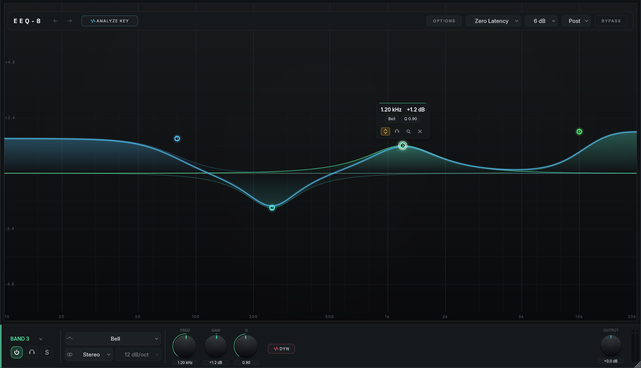Click the OUTPUT knob
This screenshot has height=368, width=641.
(611, 345)
